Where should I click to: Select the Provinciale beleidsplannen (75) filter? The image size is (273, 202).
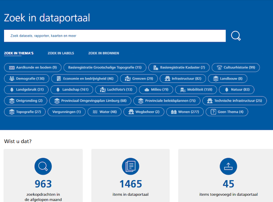(167, 101)
